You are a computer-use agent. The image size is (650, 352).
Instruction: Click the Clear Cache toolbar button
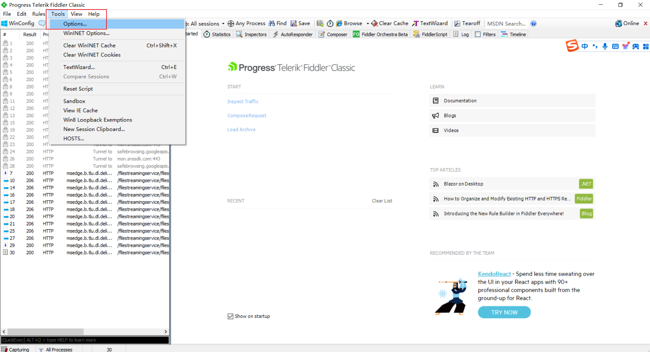click(389, 23)
